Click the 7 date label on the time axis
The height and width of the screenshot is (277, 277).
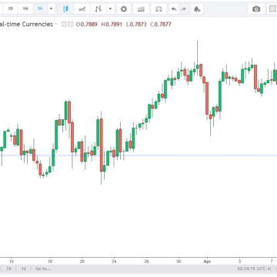[x=272, y=262]
